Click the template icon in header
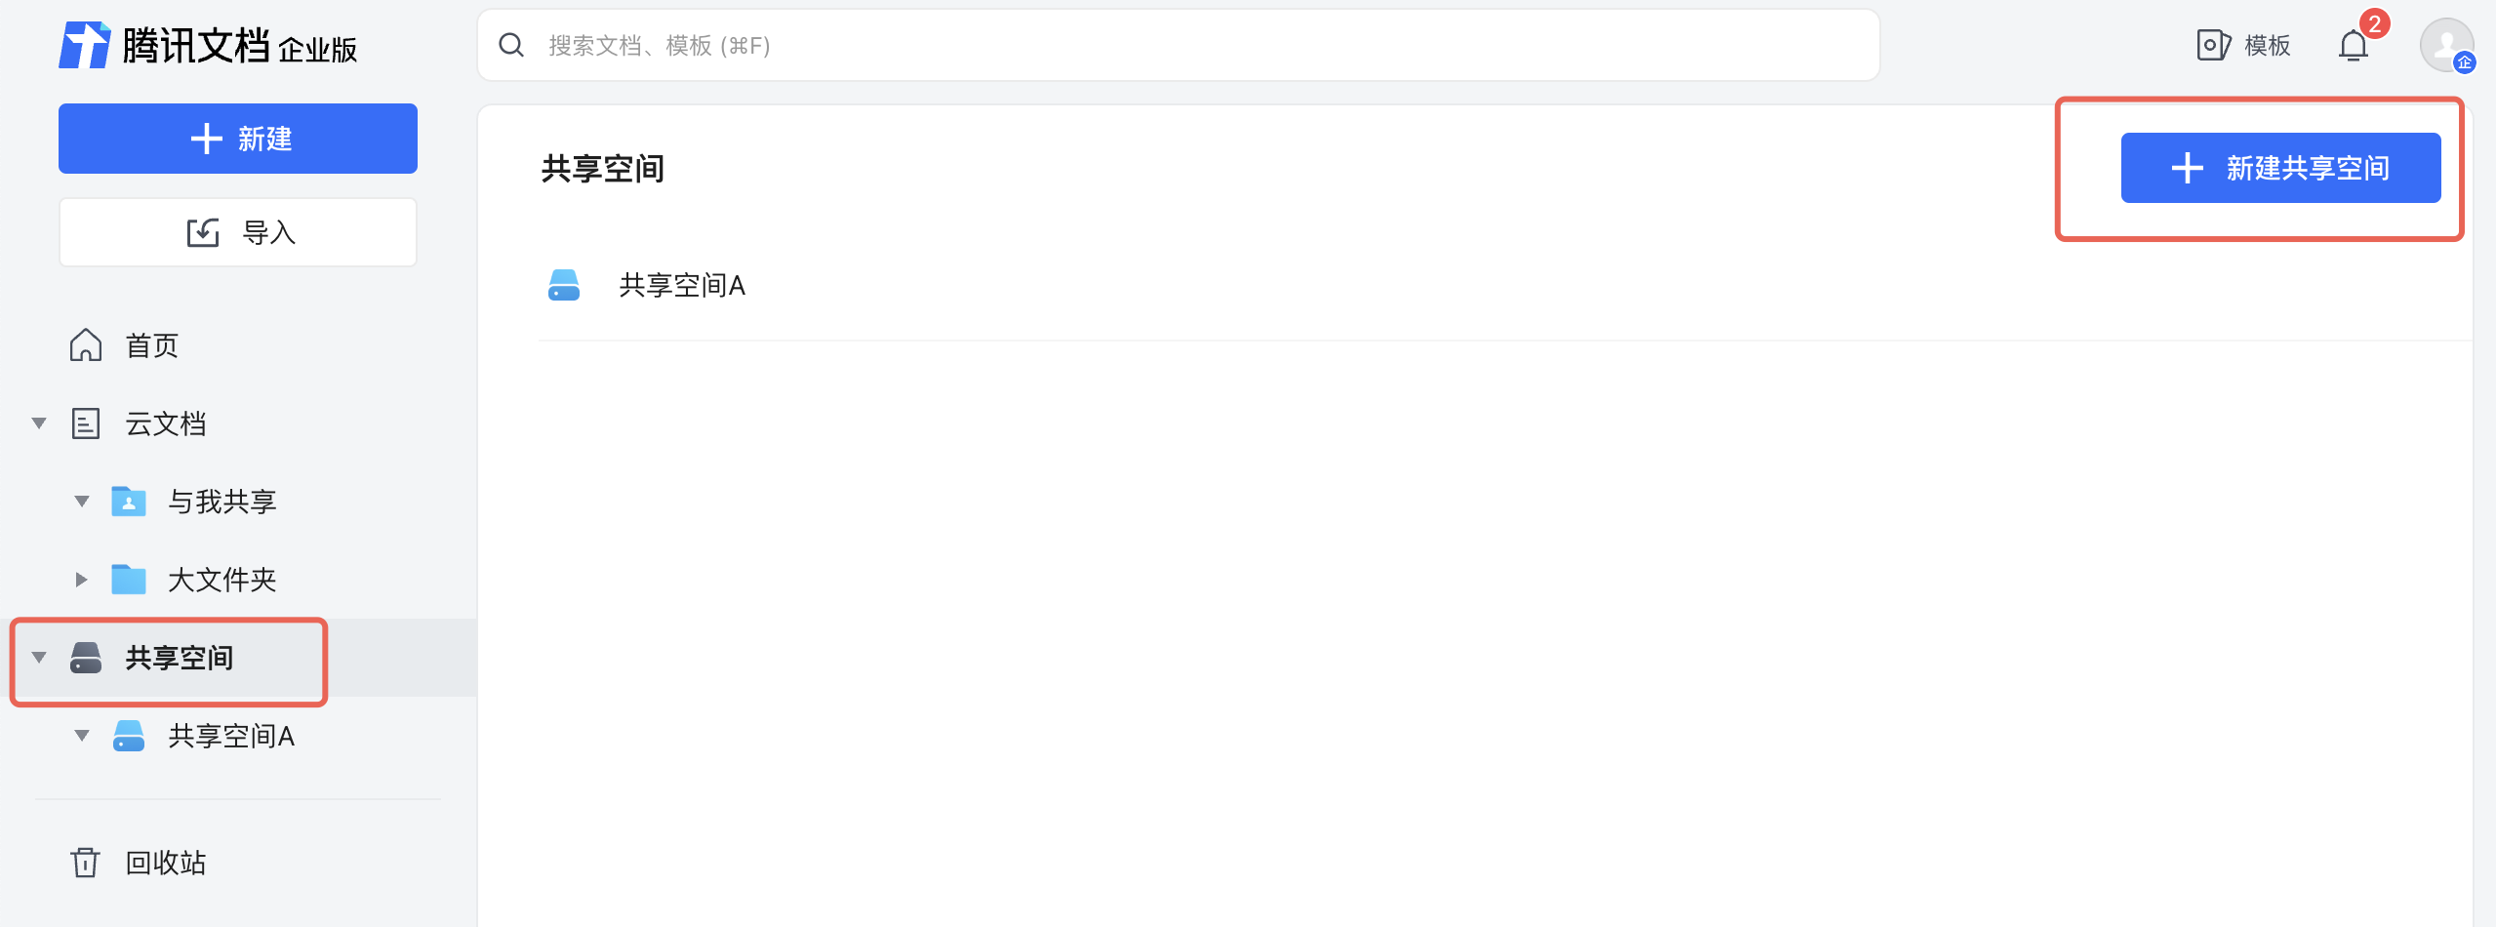2496x927 pixels. [2213, 45]
